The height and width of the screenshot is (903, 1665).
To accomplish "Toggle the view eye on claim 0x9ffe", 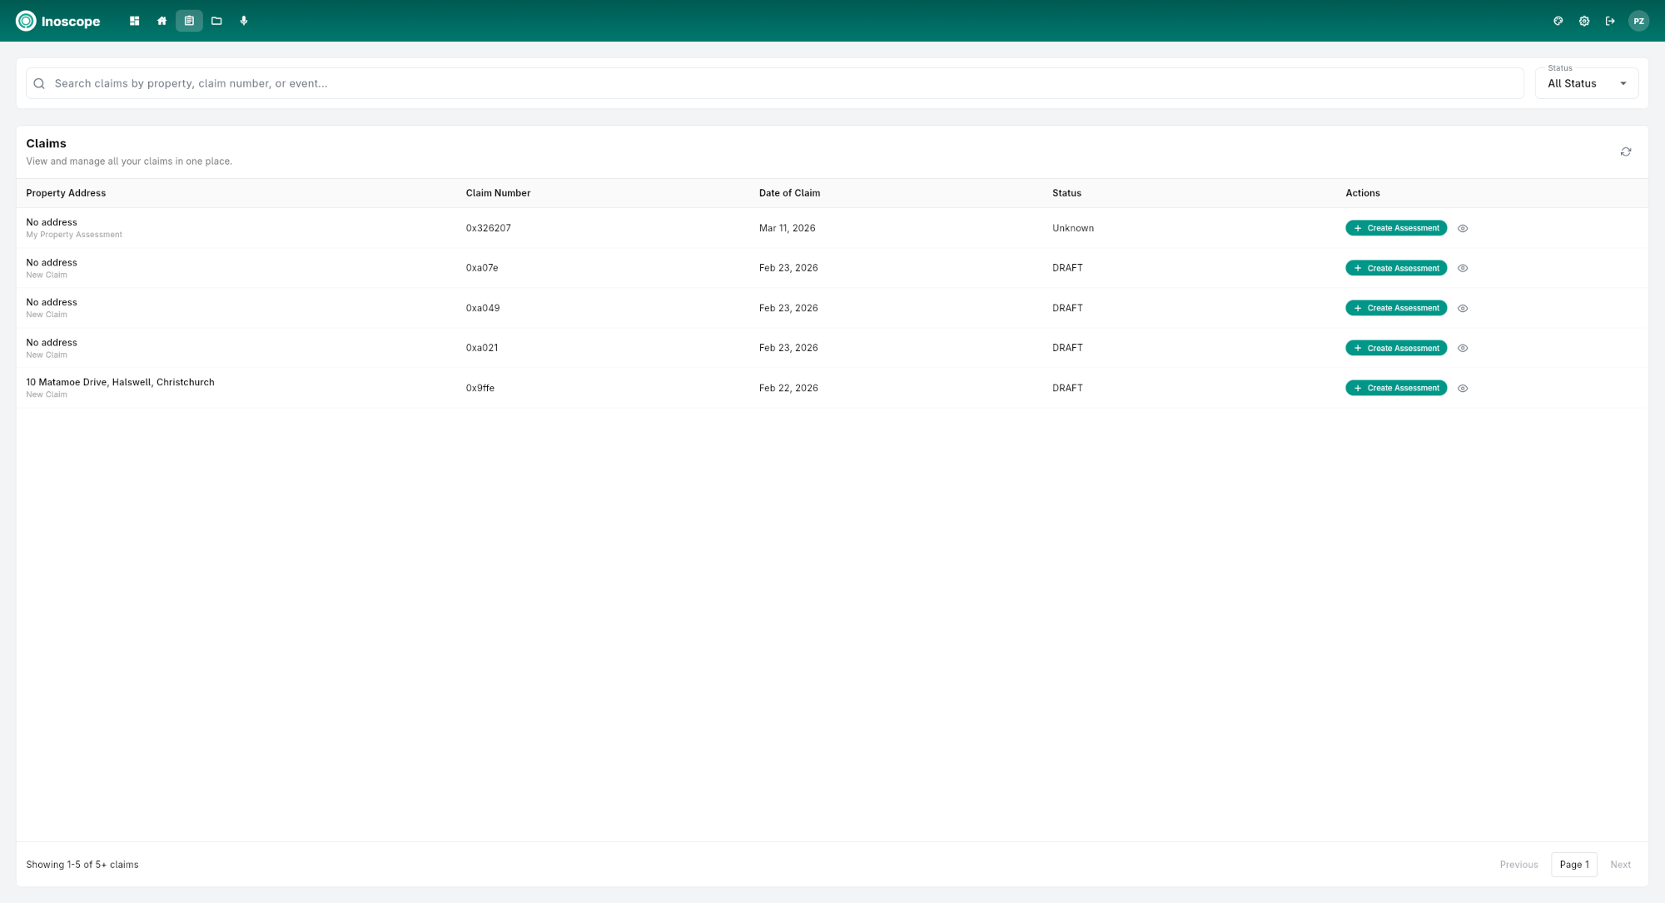I will click(x=1463, y=388).
